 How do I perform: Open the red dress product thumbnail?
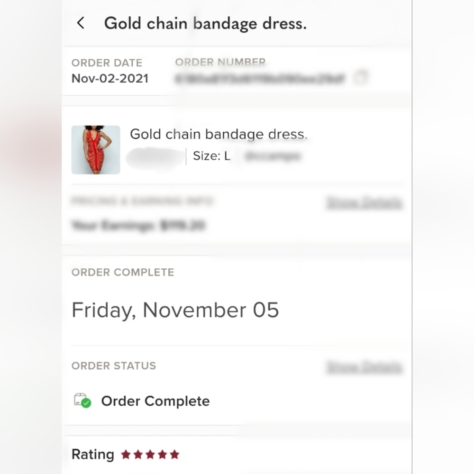point(95,150)
